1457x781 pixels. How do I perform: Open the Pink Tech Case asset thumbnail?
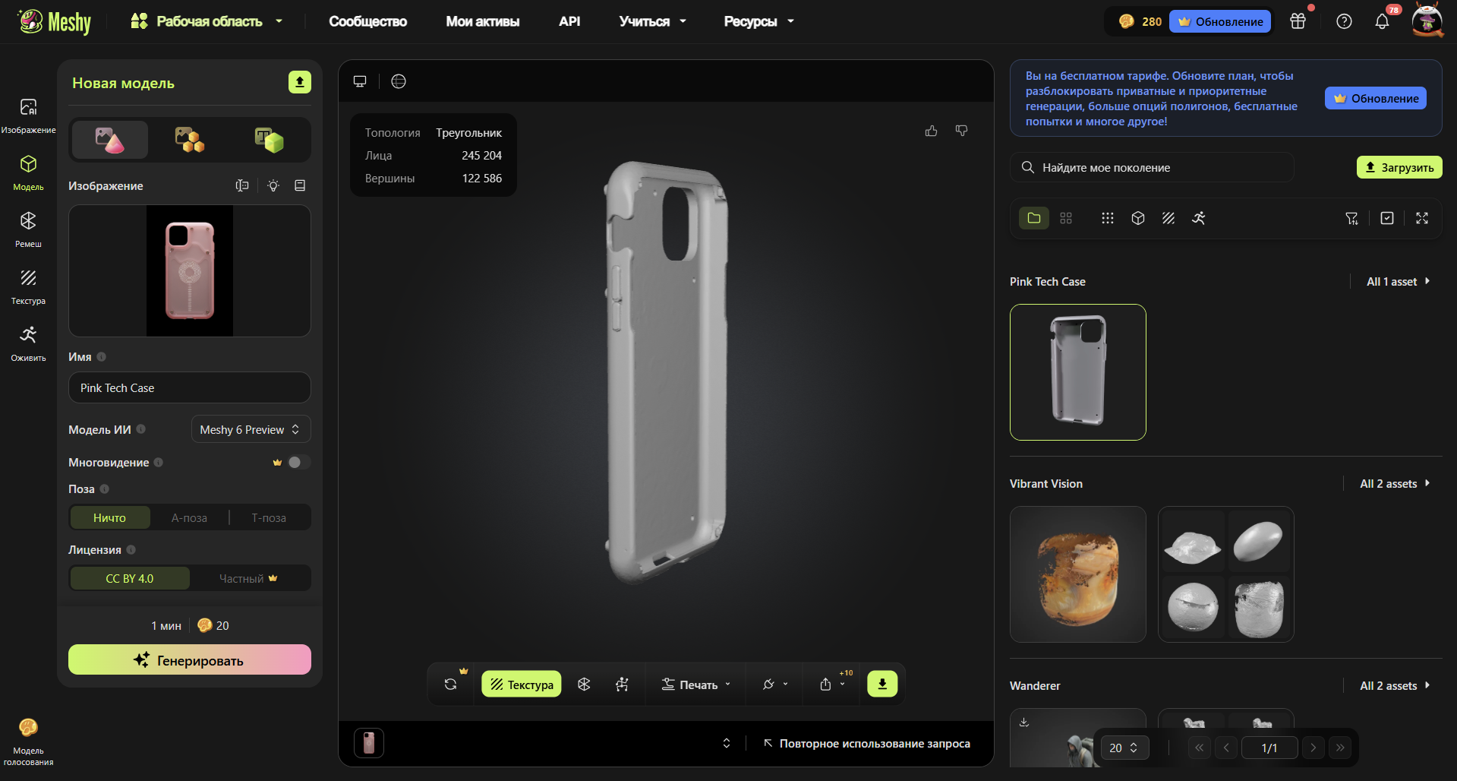[1078, 372]
